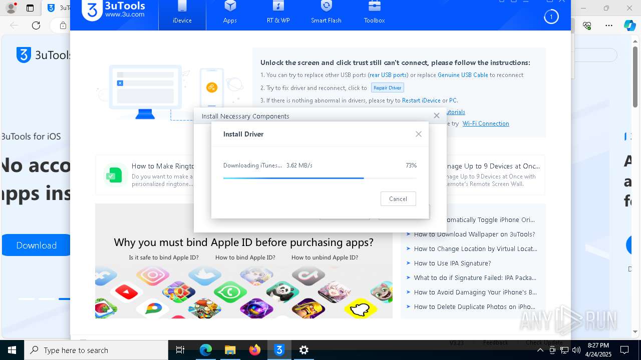Reload the page in Edge browser

pyautogui.click(x=36, y=25)
